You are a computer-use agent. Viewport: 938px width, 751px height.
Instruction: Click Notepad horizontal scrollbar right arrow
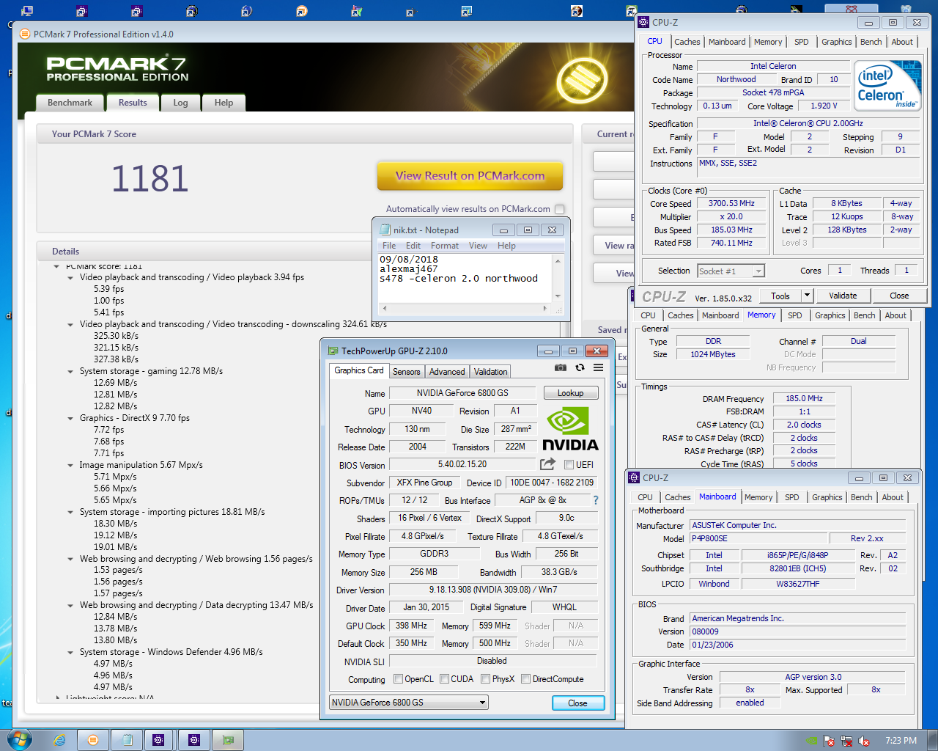click(545, 309)
